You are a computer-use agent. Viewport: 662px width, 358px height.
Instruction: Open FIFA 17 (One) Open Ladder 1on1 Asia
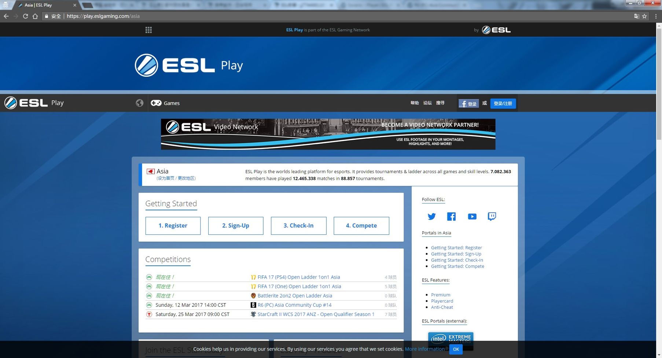point(299,286)
